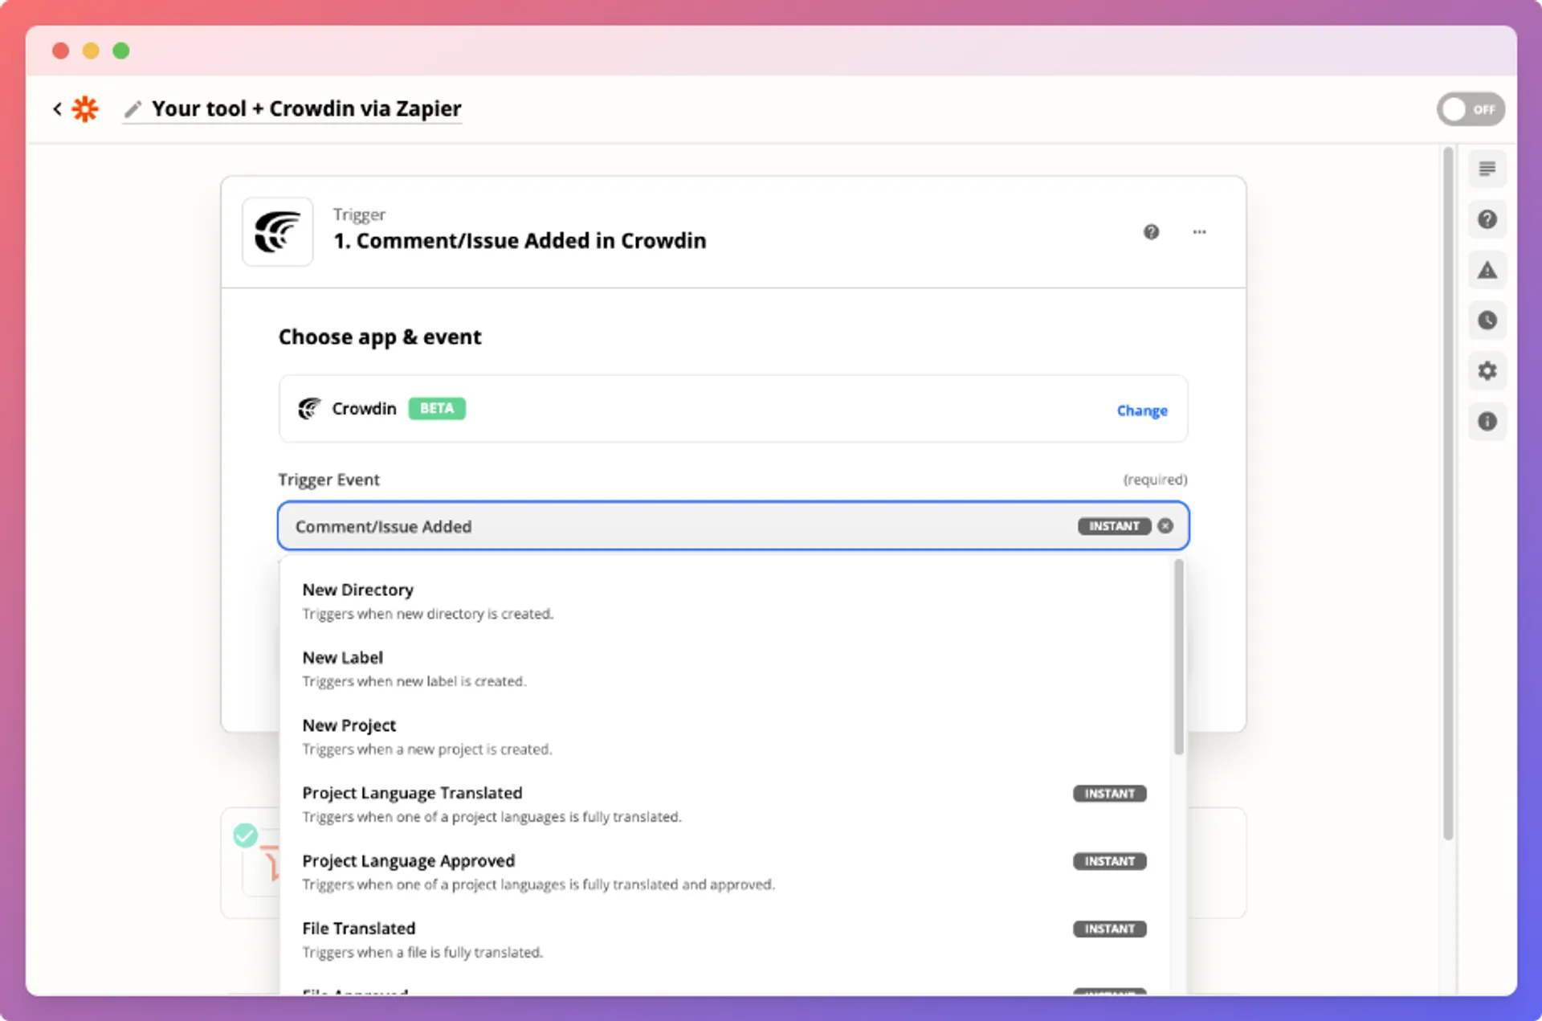Select New Directory trigger event
Screen dimensions: 1542x1021
click(724, 601)
